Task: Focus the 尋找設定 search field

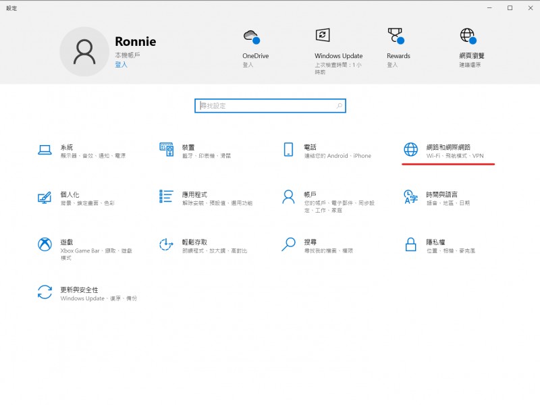Action: [270, 106]
